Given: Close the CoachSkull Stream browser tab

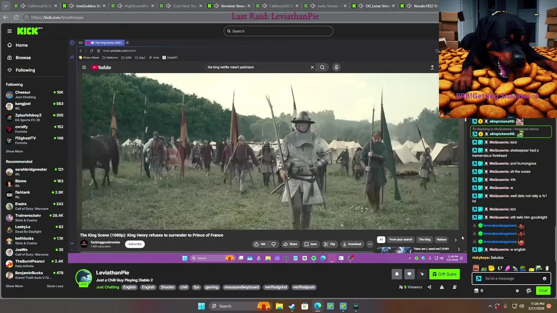Looking at the screenshot, I should coord(201,6).
